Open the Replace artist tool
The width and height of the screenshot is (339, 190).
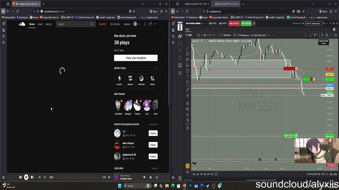point(130,80)
